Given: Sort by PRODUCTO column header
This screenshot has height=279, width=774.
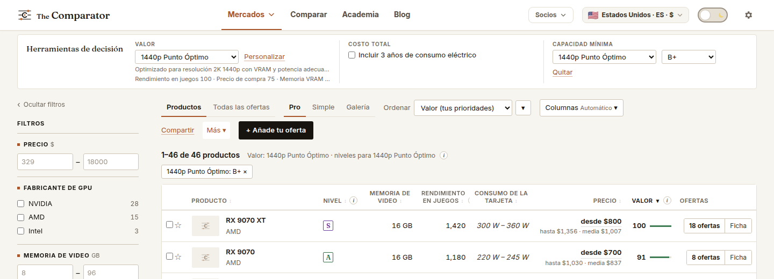Looking at the screenshot, I should [211, 201].
